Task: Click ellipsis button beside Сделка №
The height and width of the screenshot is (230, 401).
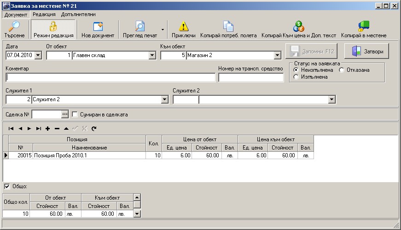Action: tap(65, 114)
